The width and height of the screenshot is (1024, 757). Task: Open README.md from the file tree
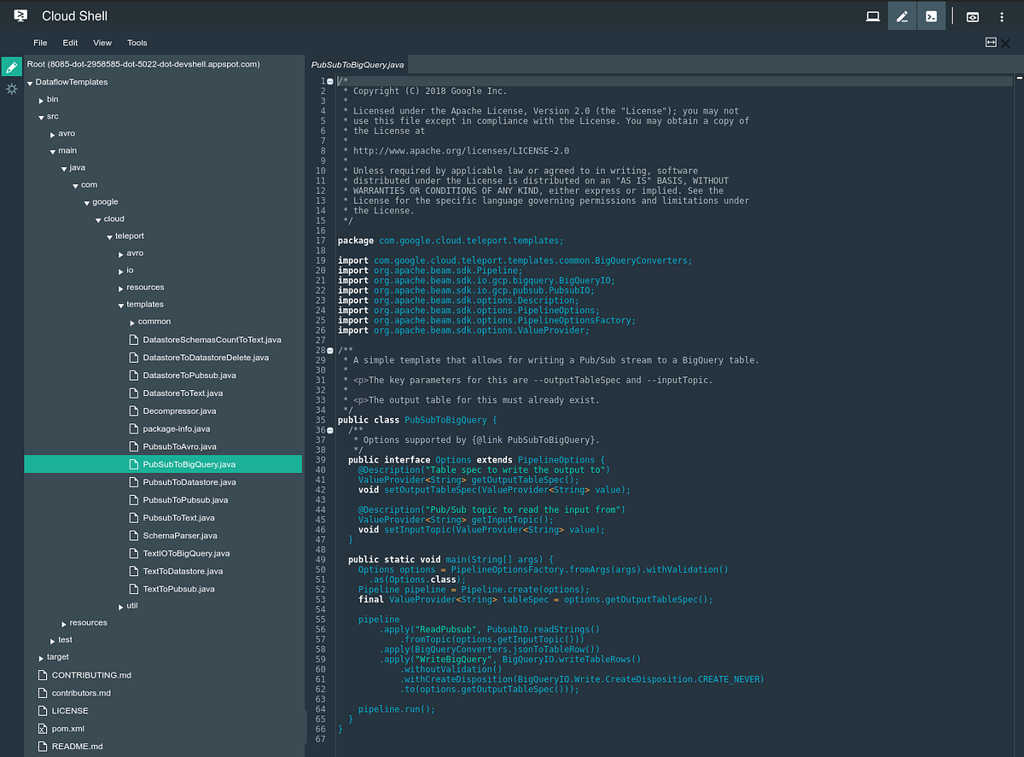click(x=77, y=747)
